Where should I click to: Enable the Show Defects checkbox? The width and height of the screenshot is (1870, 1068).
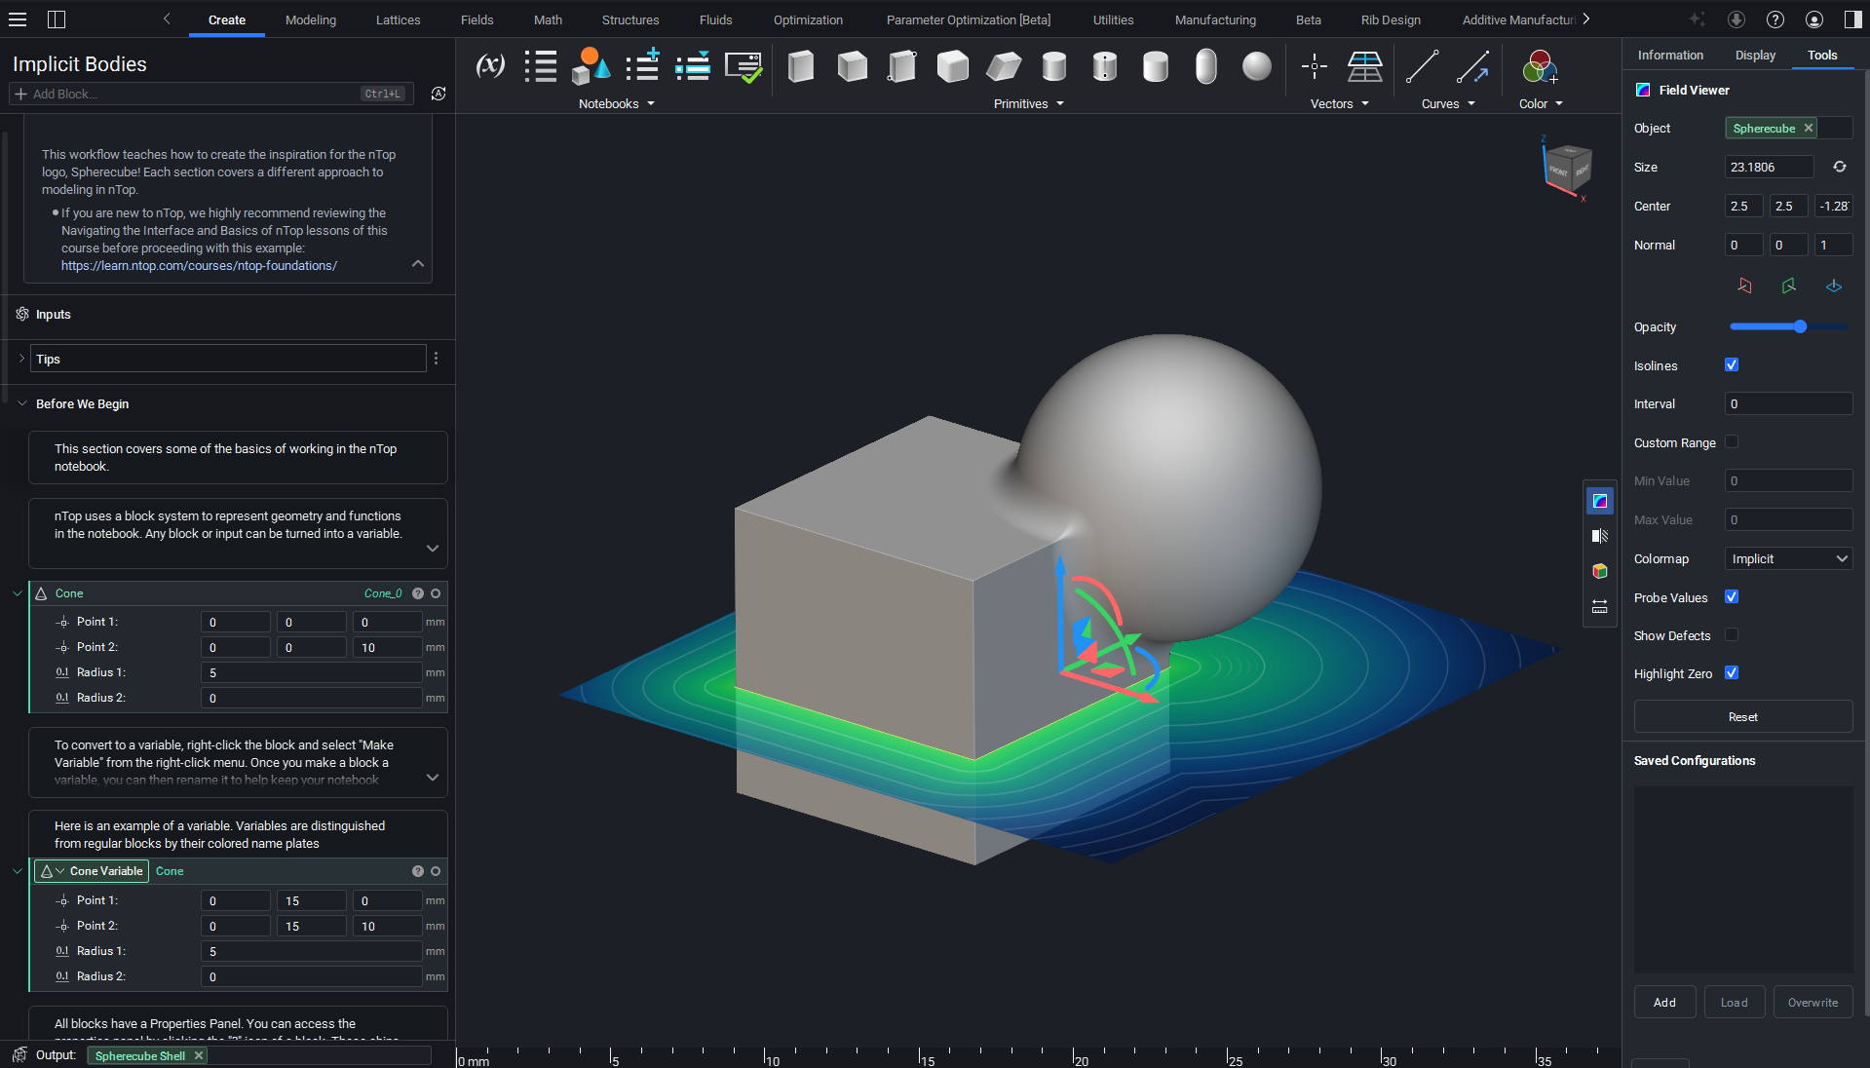pyautogui.click(x=1732, y=634)
